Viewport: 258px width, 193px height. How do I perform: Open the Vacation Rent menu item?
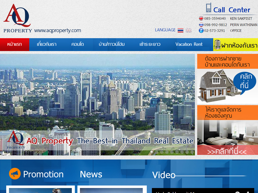click(189, 44)
